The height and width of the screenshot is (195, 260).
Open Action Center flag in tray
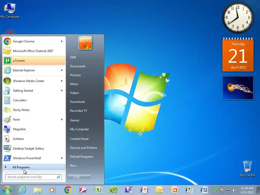point(222,190)
